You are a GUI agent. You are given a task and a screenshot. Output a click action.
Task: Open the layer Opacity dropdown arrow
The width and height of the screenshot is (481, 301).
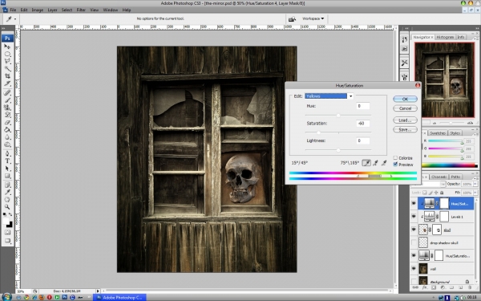tap(475, 184)
